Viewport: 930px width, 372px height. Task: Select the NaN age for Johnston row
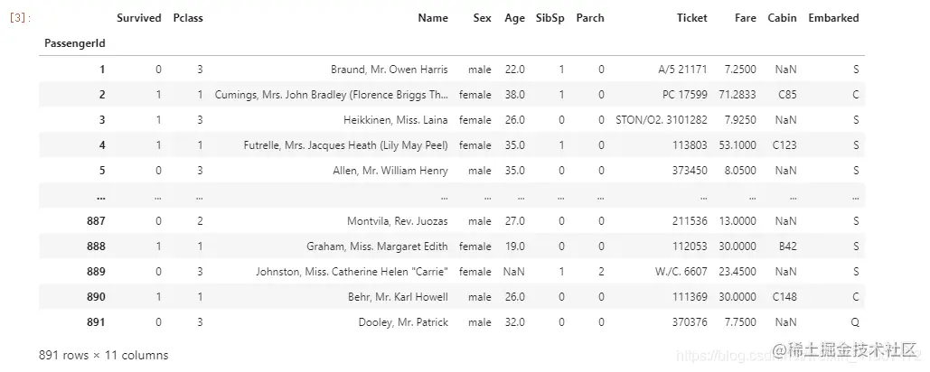click(x=513, y=272)
